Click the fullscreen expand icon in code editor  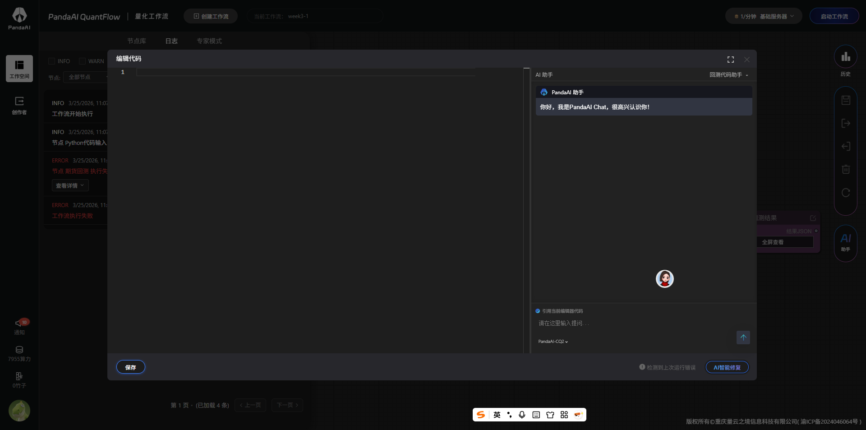[x=730, y=60]
